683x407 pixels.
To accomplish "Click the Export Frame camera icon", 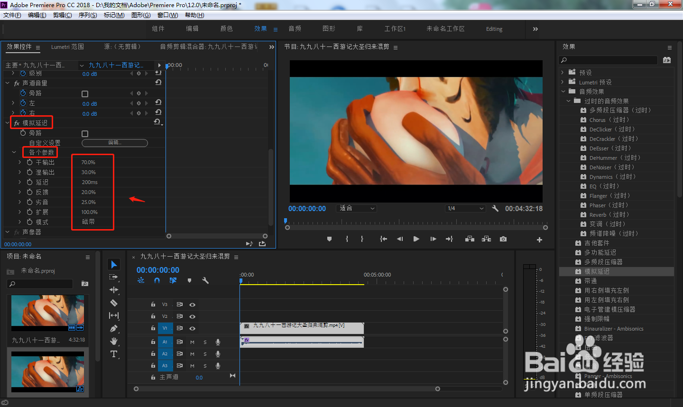I will pyautogui.click(x=503, y=239).
